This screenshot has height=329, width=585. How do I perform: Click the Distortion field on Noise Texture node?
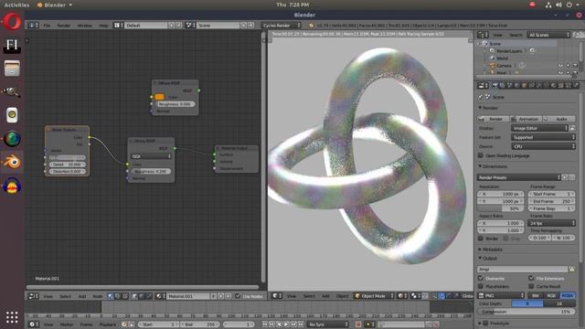pyautogui.click(x=67, y=172)
